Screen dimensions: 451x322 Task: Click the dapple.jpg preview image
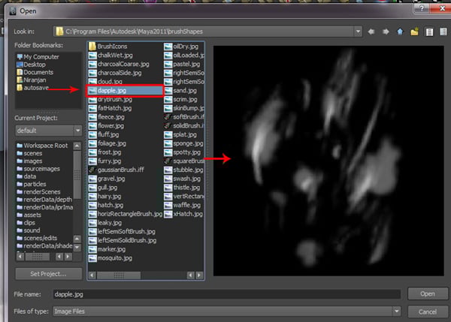pyautogui.click(x=328, y=161)
